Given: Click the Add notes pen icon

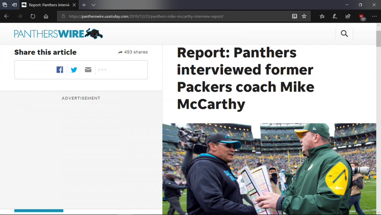Looking at the screenshot, I should (335, 16).
